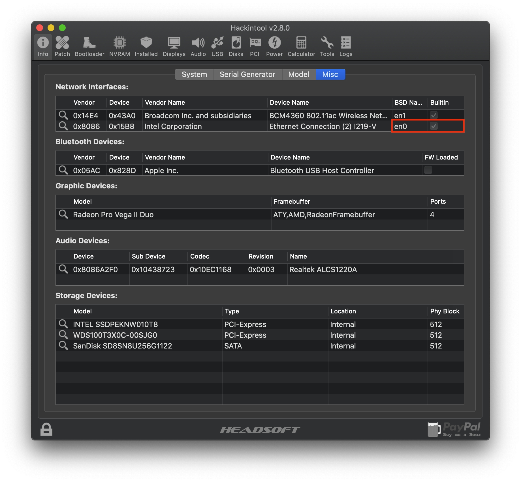Screen dimensions: 521x482
Task: Select the Realtek ALCS1220A name cell
Action: [x=376, y=269]
